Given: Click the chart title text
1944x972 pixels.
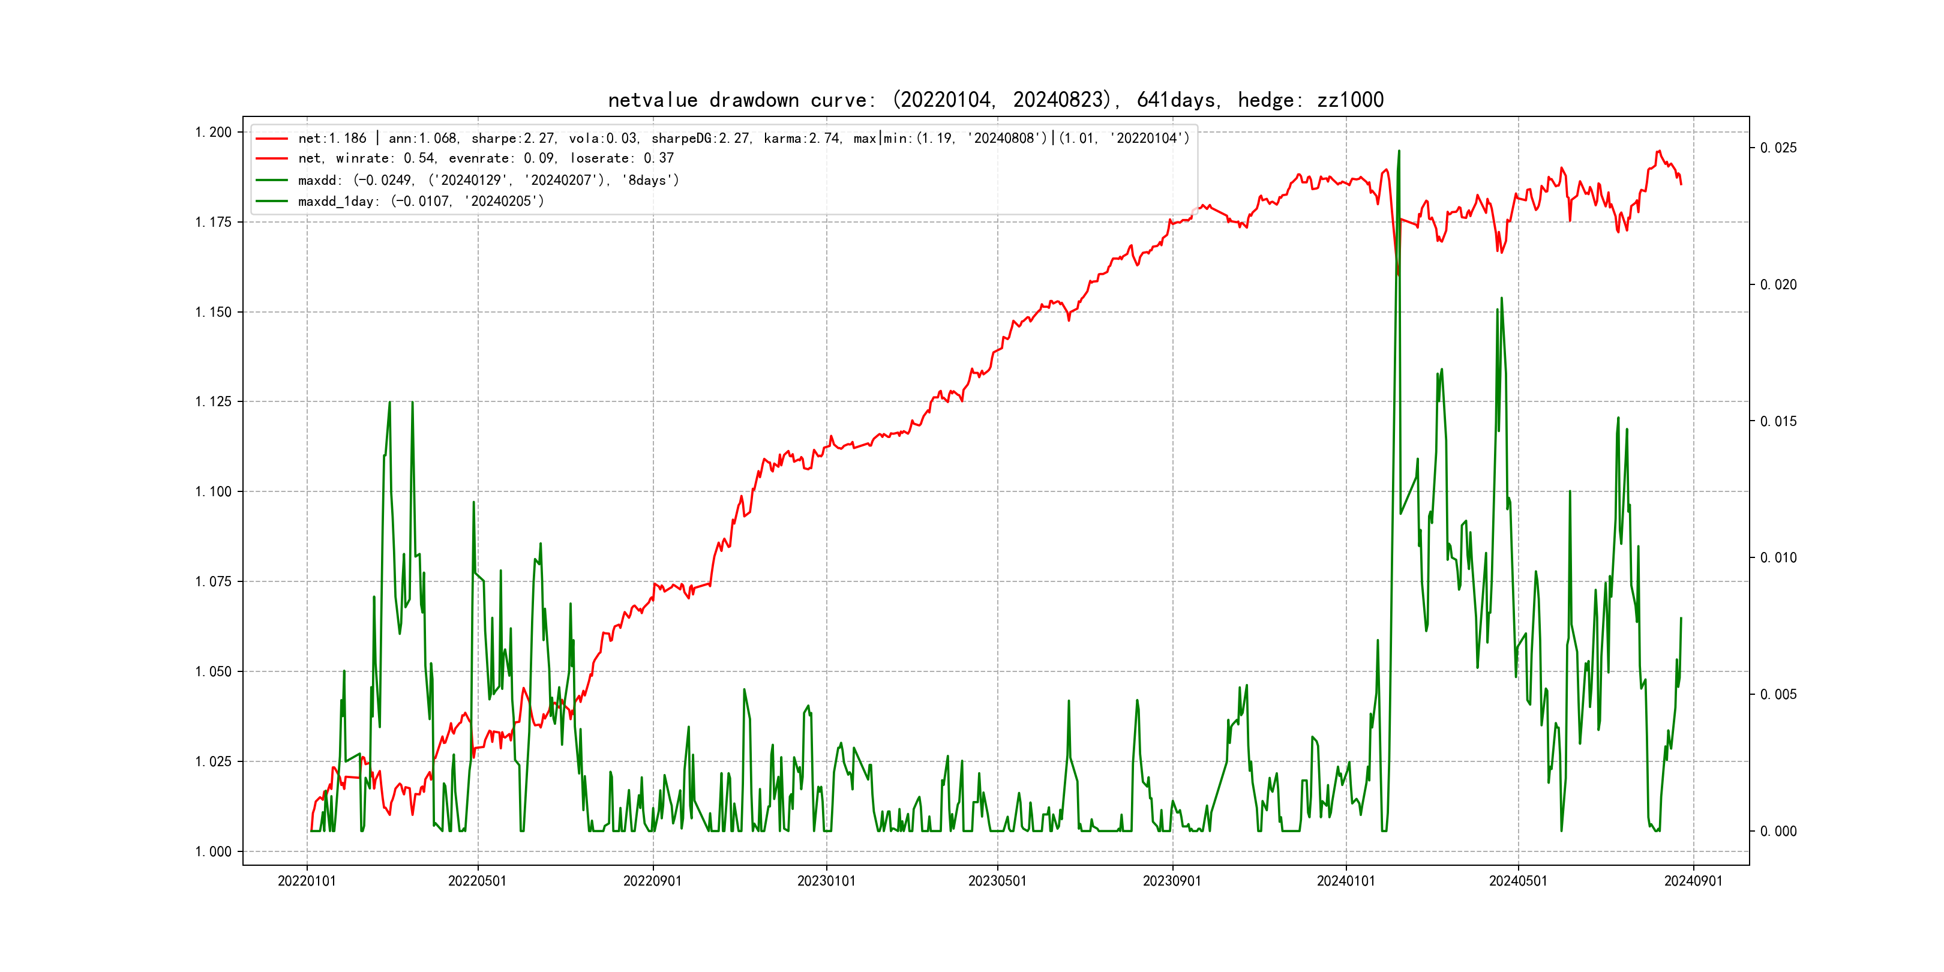Looking at the screenshot, I should coord(995,100).
